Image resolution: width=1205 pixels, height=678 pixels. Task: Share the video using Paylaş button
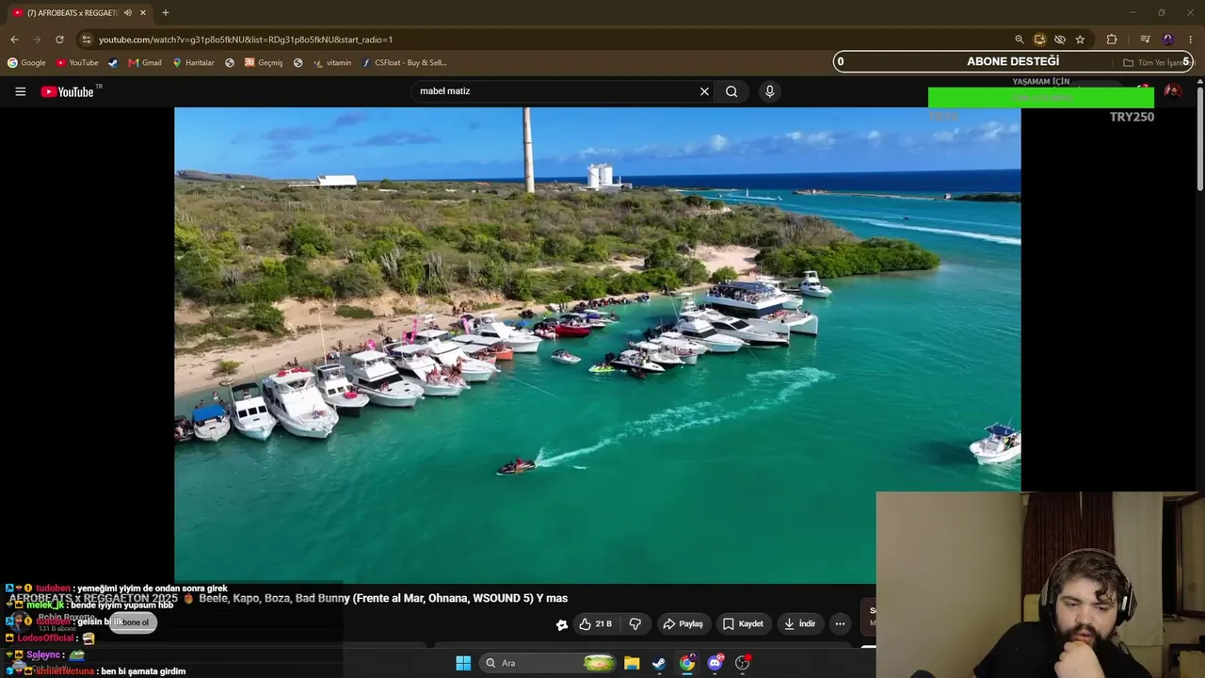coord(683,623)
